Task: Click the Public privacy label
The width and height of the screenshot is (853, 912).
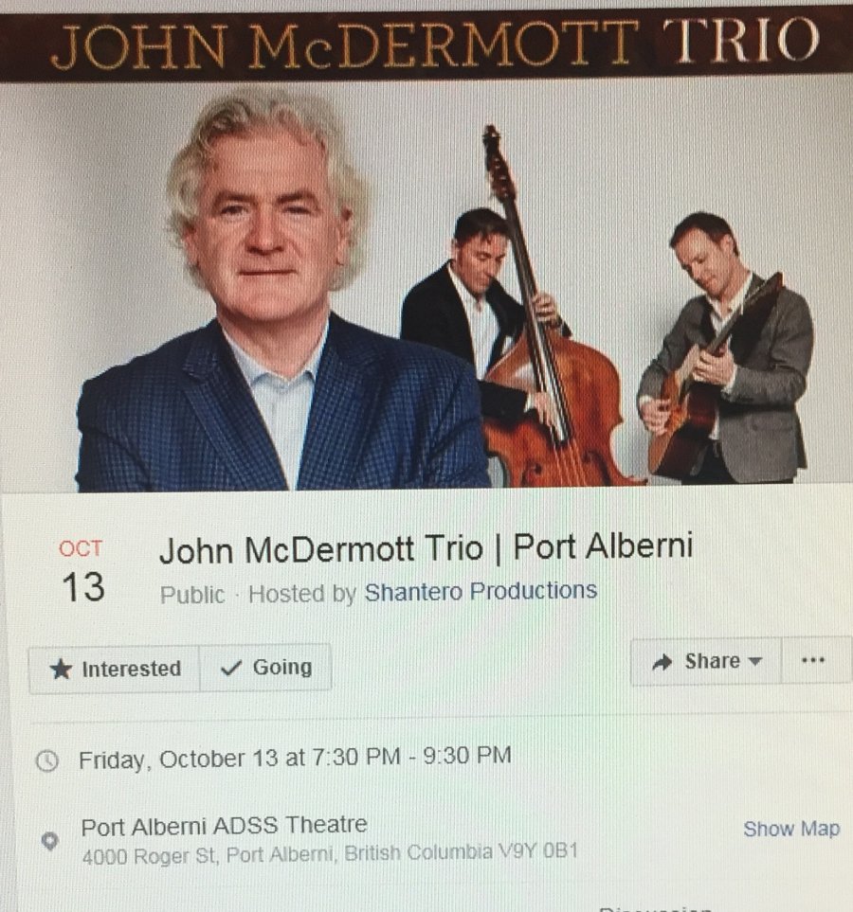Action: point(192,595)
